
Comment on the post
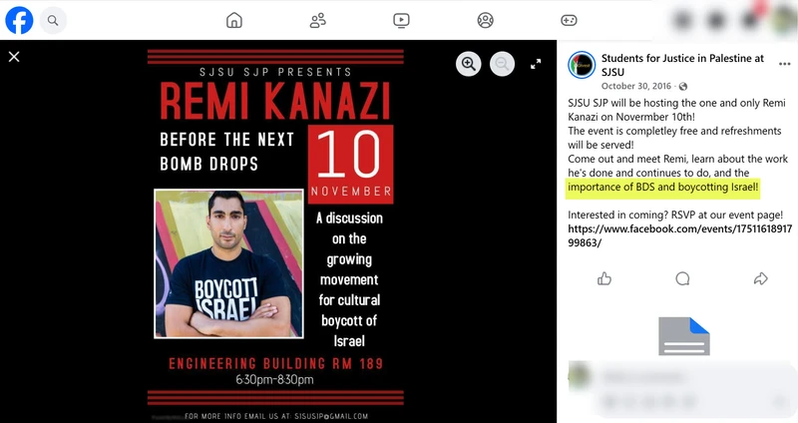click(x=682, y=278)
